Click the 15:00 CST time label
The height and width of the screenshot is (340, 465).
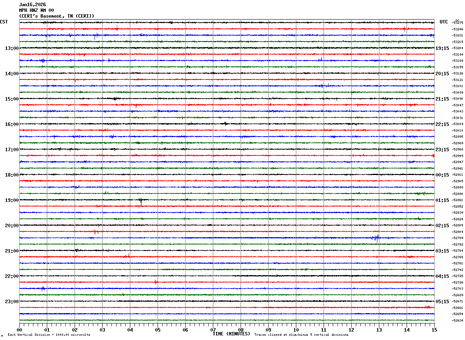coord(12,99)
